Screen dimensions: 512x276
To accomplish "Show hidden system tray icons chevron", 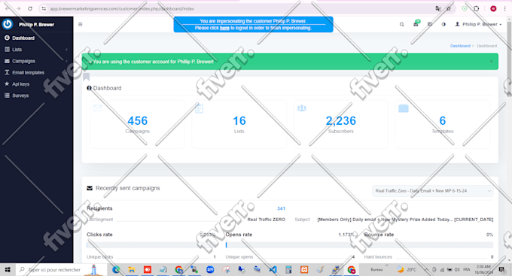I will tap(426, 269).
